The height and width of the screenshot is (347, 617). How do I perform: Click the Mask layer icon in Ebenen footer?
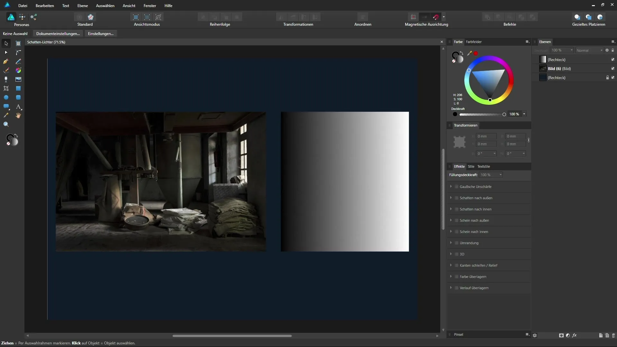point(561,335)
